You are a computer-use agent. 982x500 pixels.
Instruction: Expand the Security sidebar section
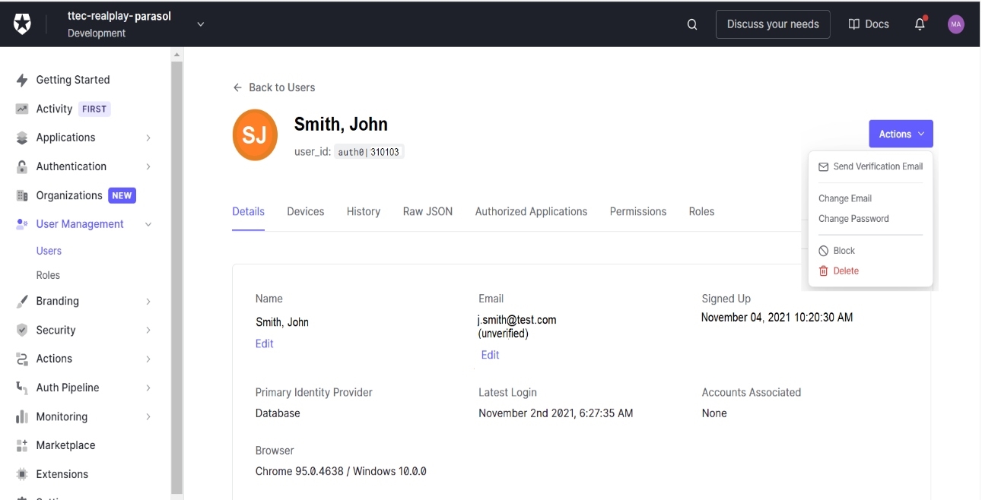point(148,331)
